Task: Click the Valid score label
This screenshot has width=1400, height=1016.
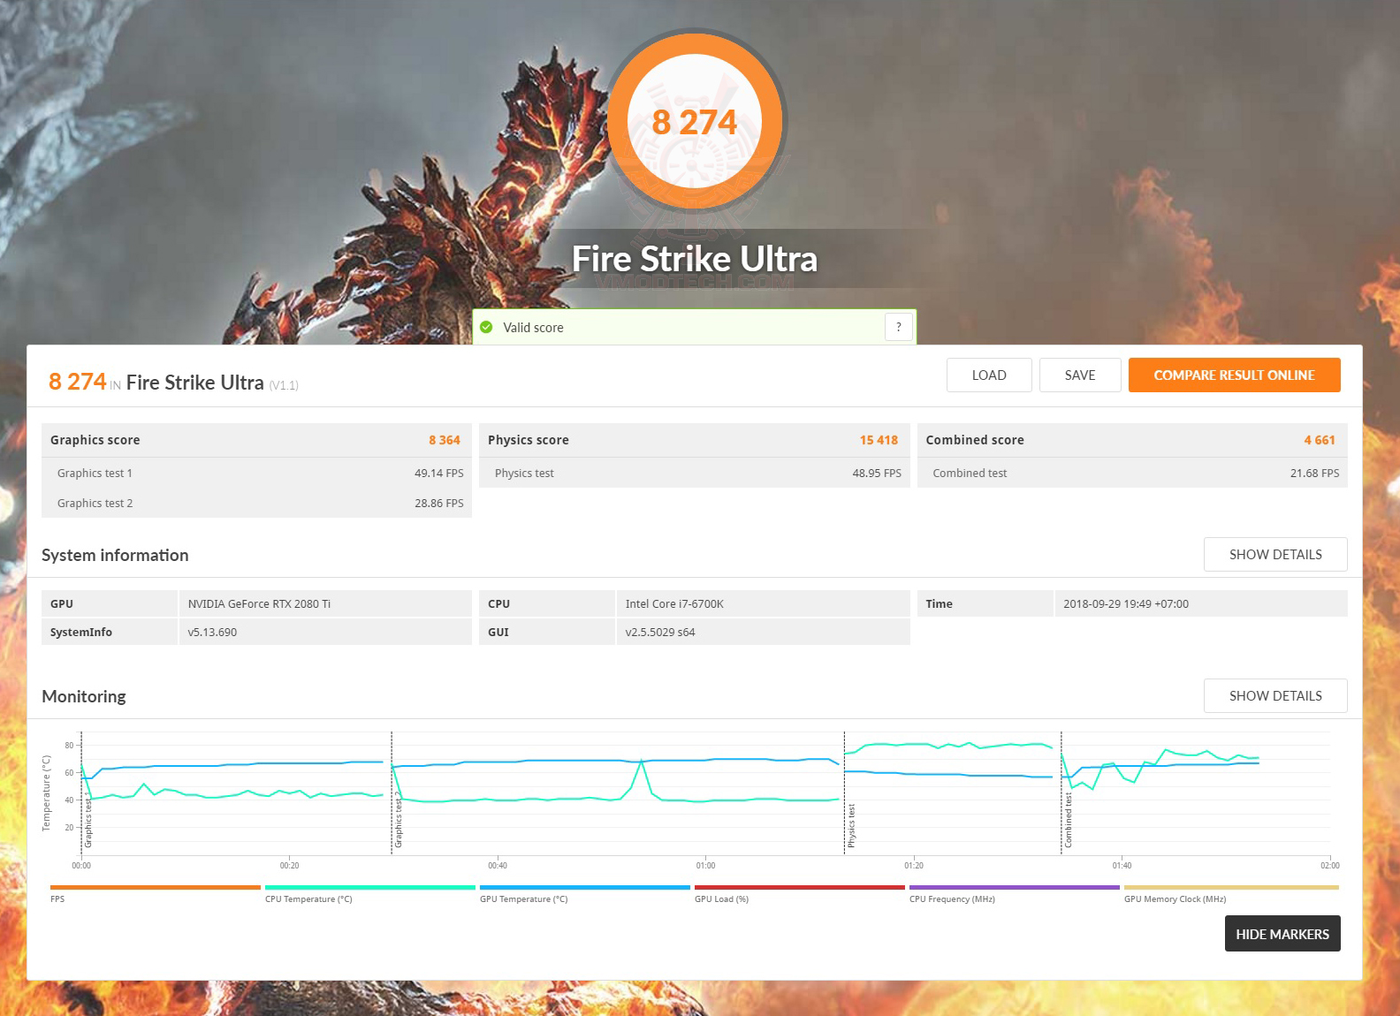Action: pyautogui.click(x=533, y=327)
